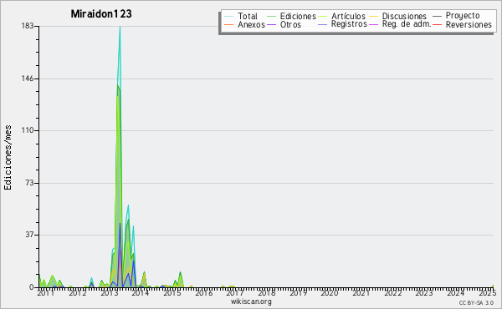Screen dimensions: 502x309
Task: Click the y-axis value 183
Action: (x=28, y=26)
